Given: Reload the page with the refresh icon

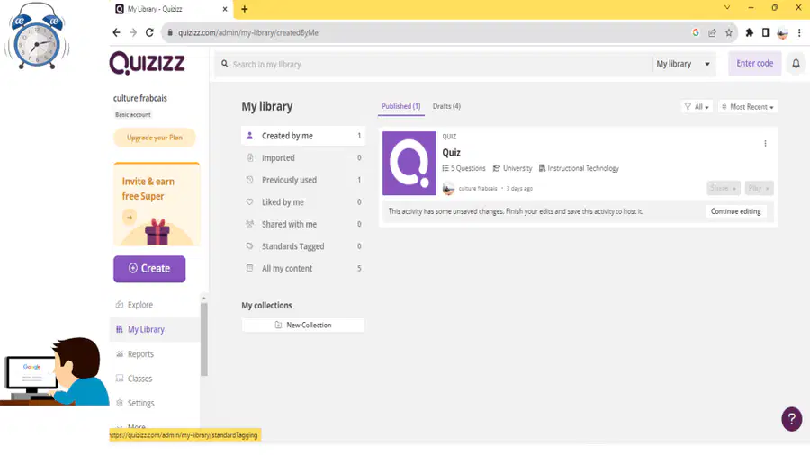Looking at the screenshot, I should (149, 32).
